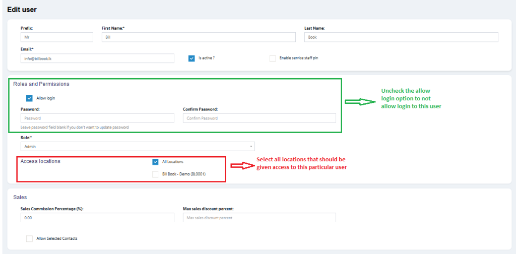The image size is (516, 254).
Task: Click the Prefix input field
Action: (x=57, y=37)
